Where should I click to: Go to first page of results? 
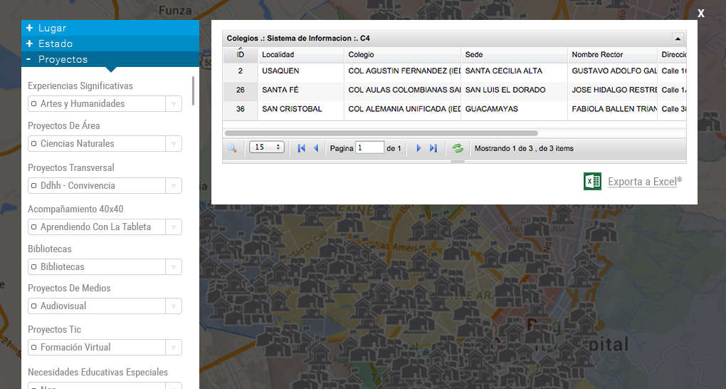point(301,148)
